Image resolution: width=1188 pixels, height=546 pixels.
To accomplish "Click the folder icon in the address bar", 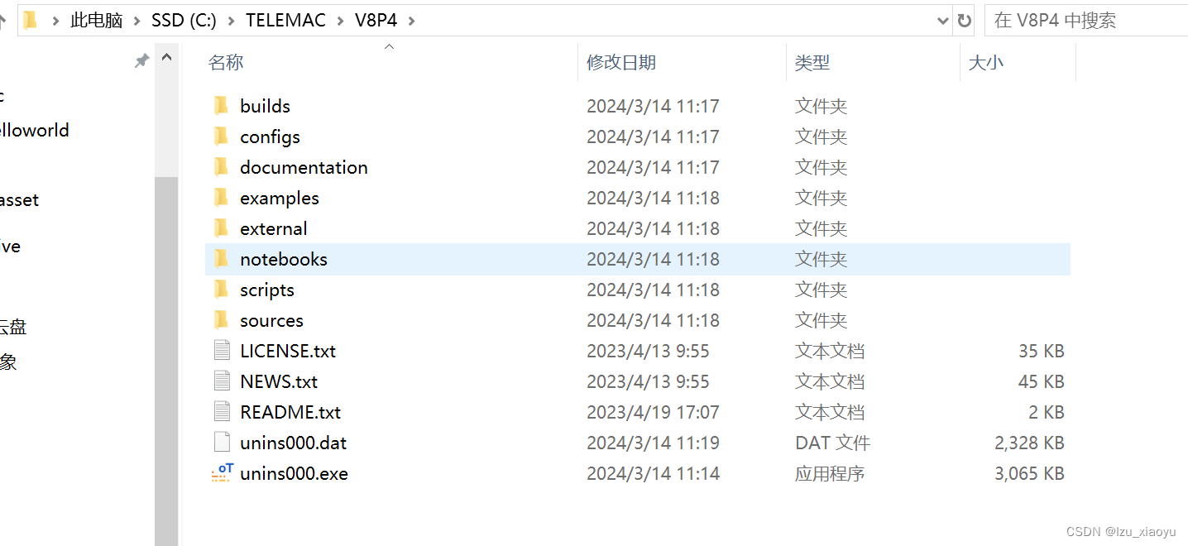I will 30,19.
